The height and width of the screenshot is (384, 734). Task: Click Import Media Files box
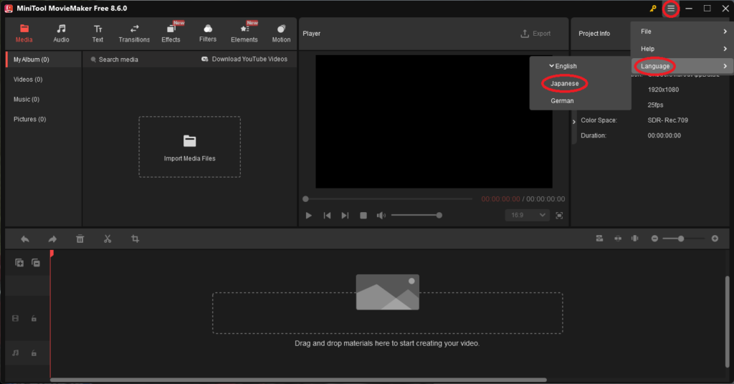click(189, 147)
